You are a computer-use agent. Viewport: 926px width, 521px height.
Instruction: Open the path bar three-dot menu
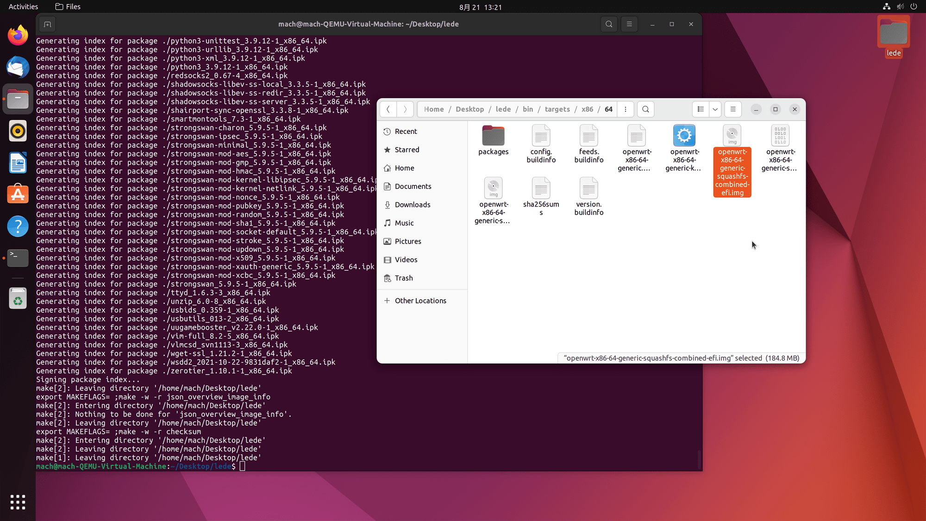tap(626, 109)
